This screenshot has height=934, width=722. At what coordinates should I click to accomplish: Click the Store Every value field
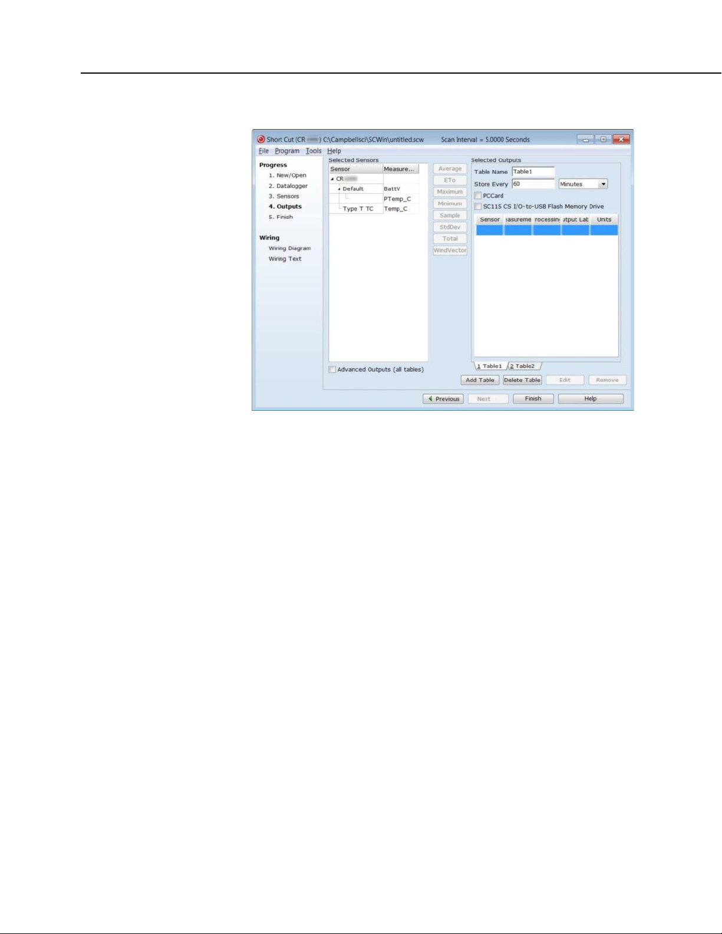tap(533, 184)
